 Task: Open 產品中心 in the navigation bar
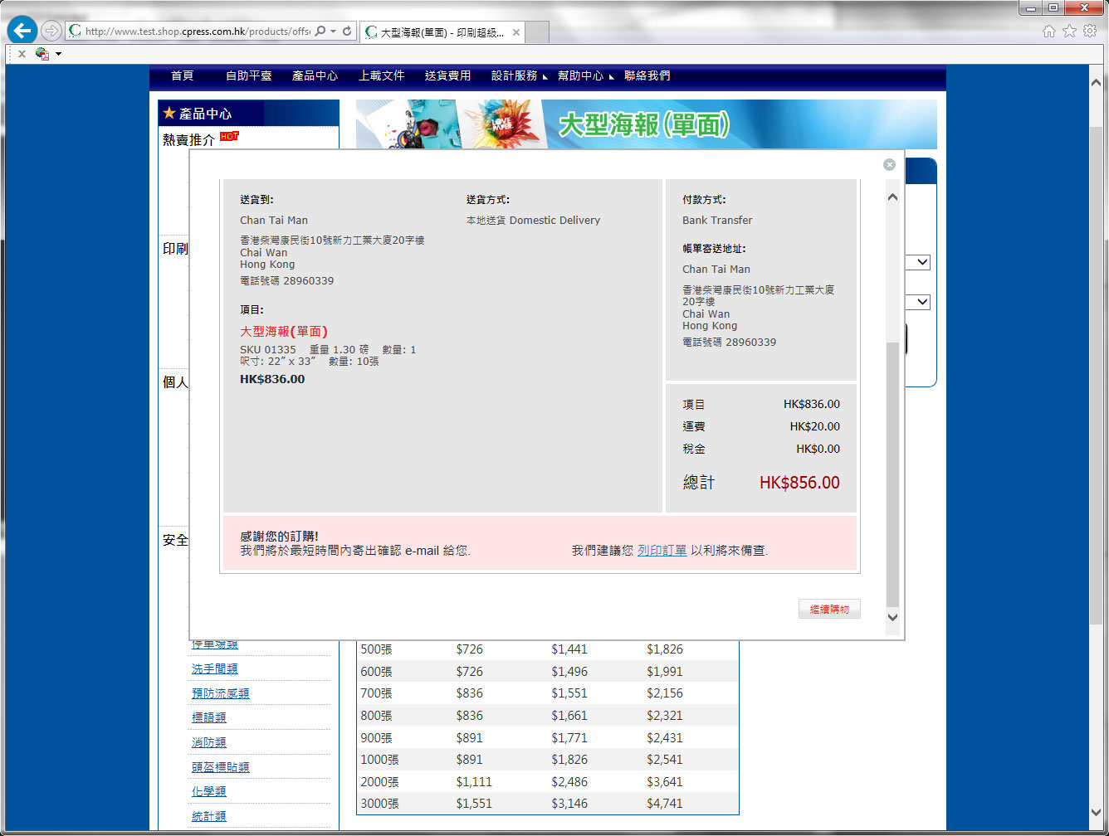coord(315,75)
